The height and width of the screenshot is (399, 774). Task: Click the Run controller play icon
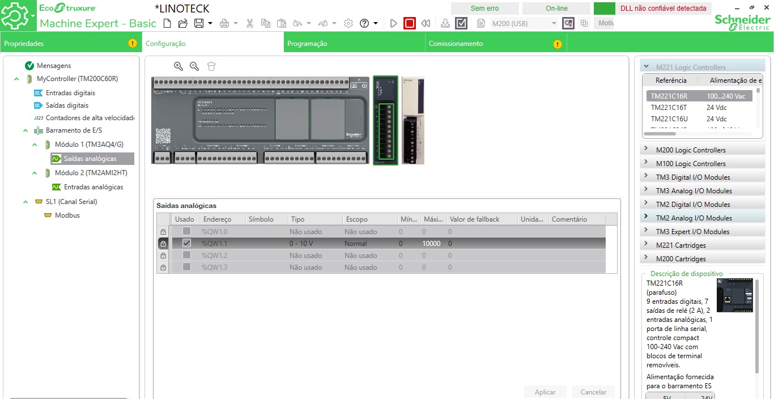coord(394,23)
